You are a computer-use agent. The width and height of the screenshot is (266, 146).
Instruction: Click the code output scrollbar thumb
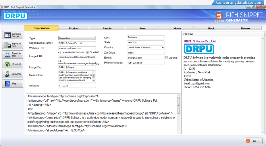(179, 105)
